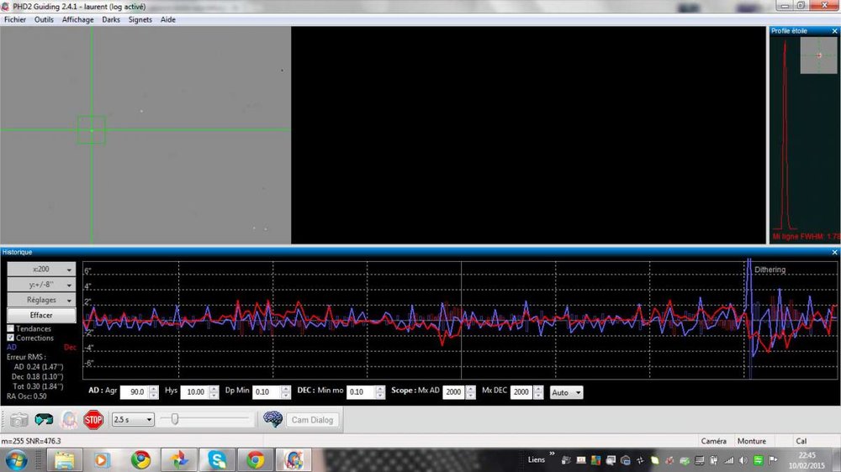The height and width of the screenshot is (472, 841).
Task: Click the gamma slider handle
Action: (x=174, y=419)
